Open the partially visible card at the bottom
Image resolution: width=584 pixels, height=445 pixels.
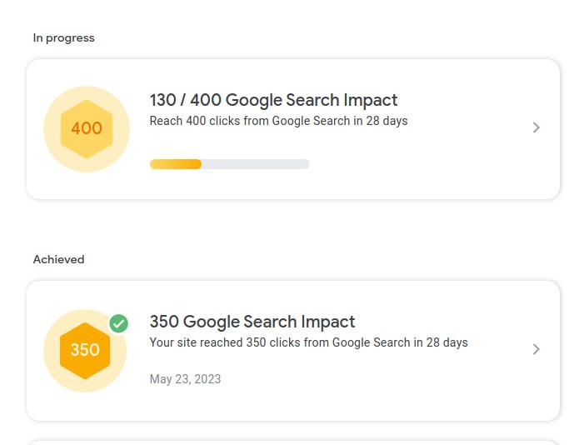coord(293,442)
